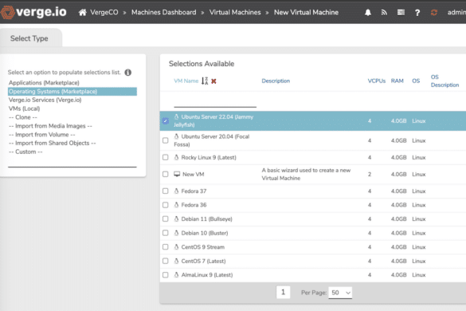The width and height of the screenshot is (466, 311).
Task: Go to Virtual Machines breadcrumb
Action: [235, 12]
